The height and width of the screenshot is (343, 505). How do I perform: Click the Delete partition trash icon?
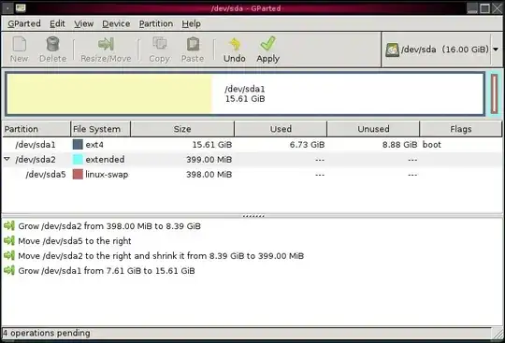(x=52, y=45)
